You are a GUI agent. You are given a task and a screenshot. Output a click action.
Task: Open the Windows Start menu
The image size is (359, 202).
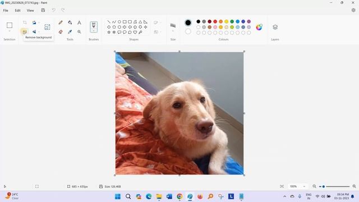118,196
